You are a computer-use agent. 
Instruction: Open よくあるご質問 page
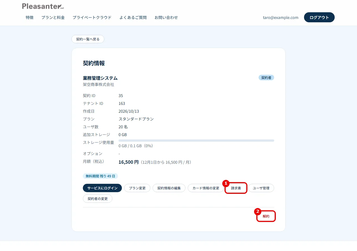[133, 17]
